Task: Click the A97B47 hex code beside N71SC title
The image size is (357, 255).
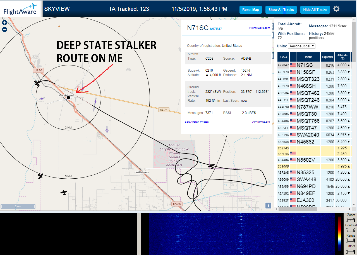Action: [216, 29]
